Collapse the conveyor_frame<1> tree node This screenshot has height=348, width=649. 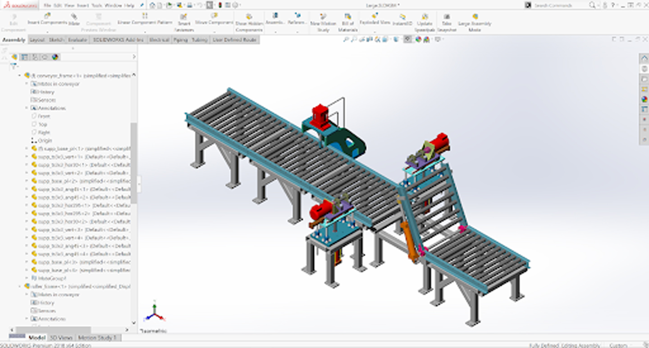(20, 76)
